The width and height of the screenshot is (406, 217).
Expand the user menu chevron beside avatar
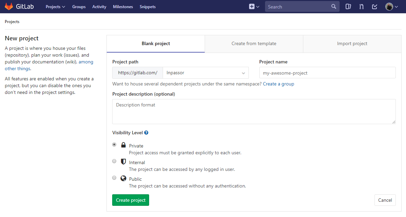(397, 6)
